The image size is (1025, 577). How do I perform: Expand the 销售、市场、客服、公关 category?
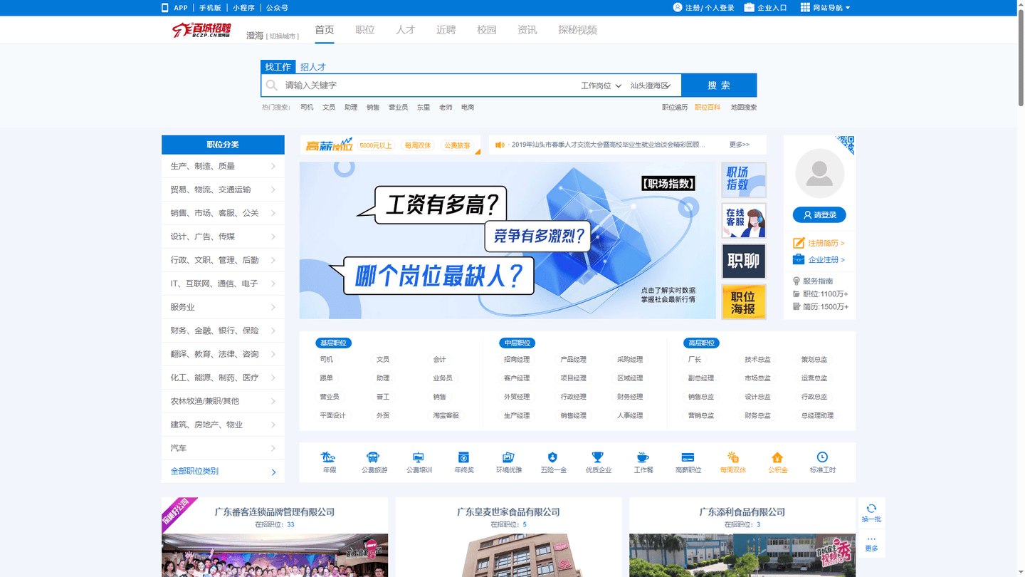(223, 213)
